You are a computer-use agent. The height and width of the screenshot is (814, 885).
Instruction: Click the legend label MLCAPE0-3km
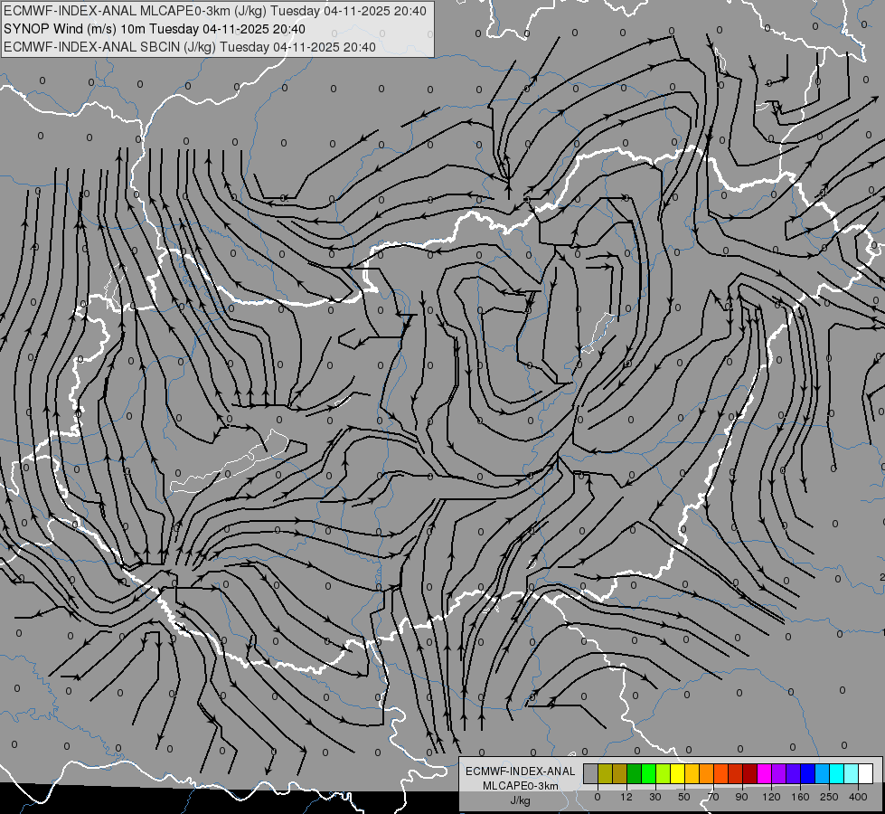tap(520, 786)
